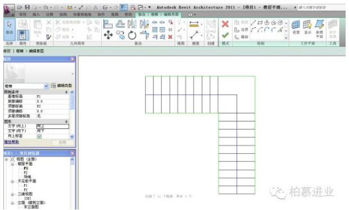Select {3D} view in project browser

point(28,199)
